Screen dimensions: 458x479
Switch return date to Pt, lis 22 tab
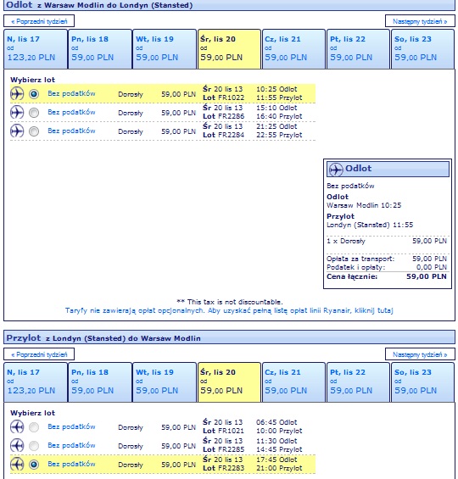point(358,382)
